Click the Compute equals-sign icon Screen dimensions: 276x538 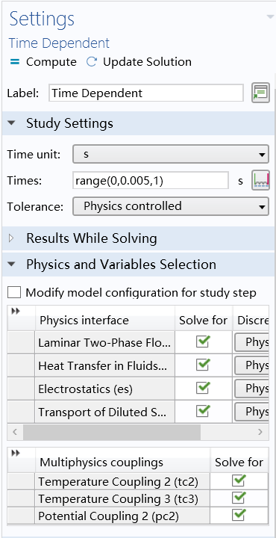click(15, 62)
